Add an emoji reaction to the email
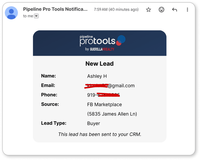 click(x=161, y=10)
